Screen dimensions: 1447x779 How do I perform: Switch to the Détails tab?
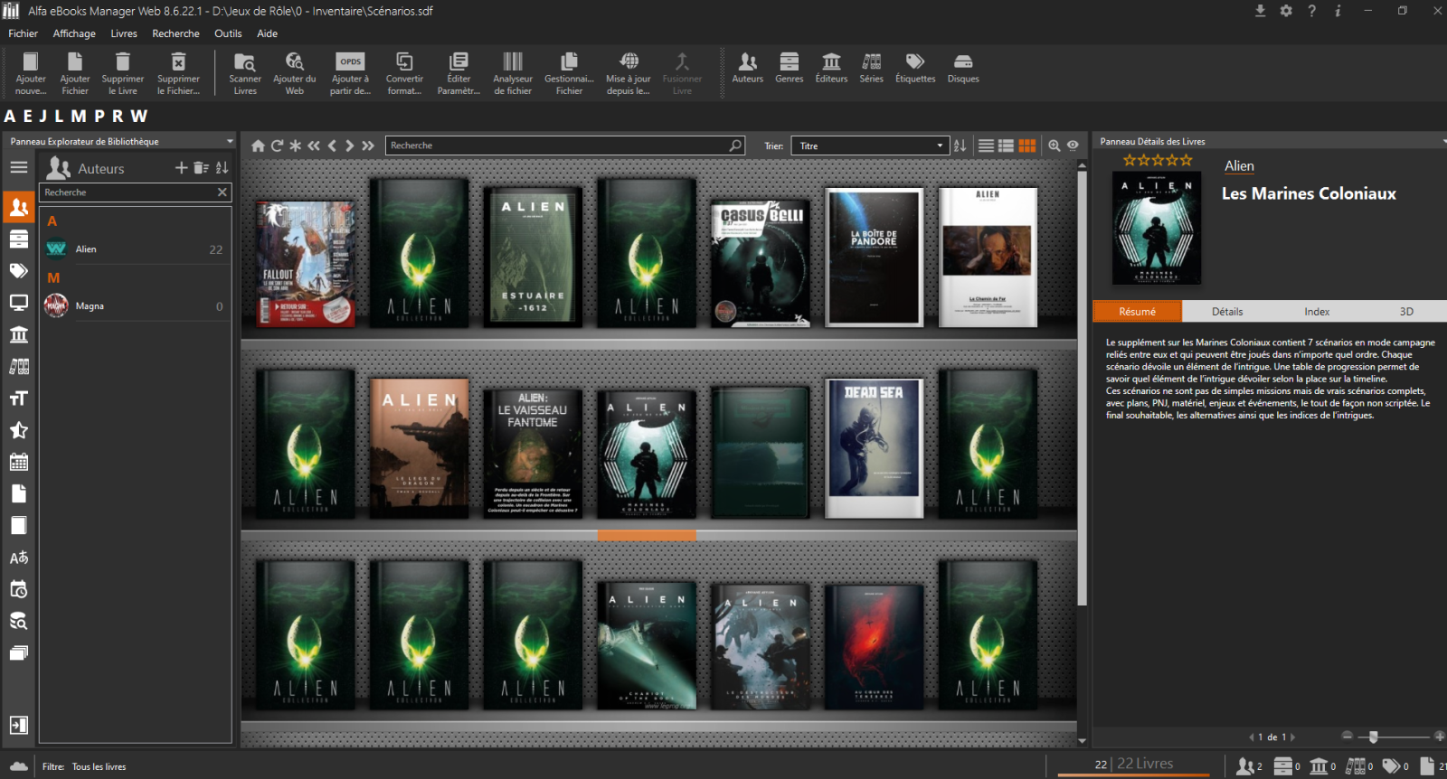[x=1227, y=312]
